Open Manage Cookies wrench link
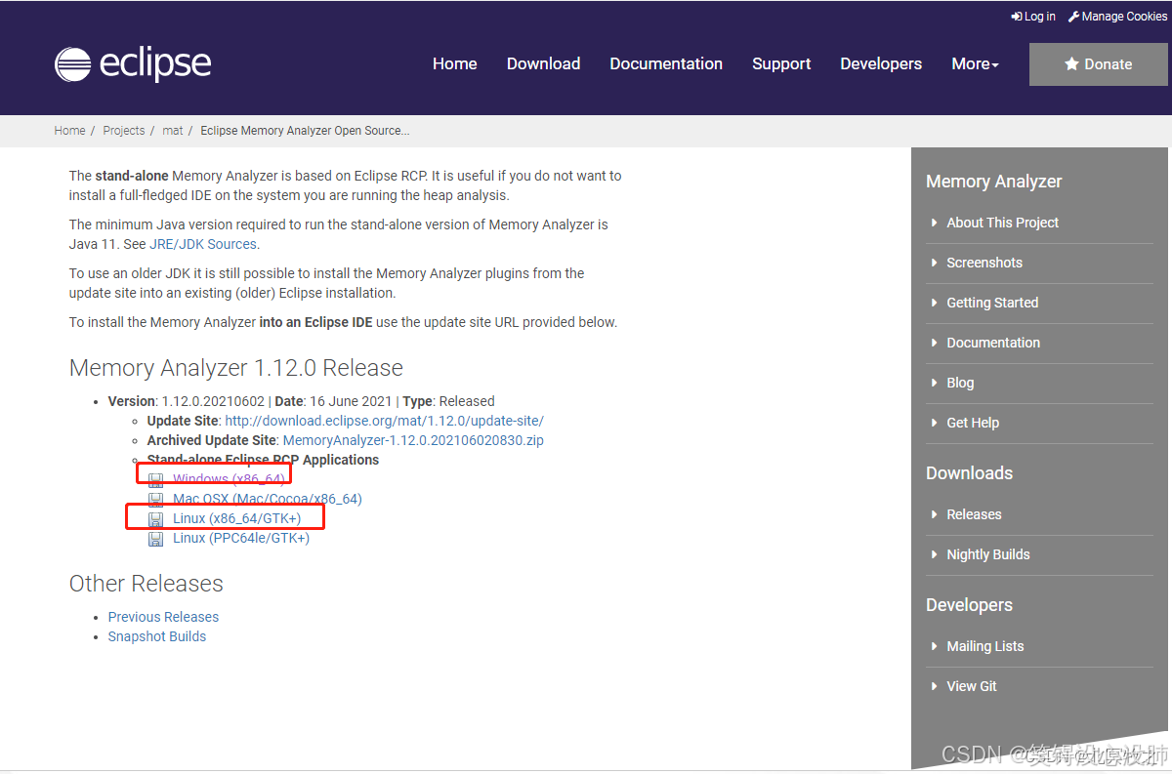 1117,17
